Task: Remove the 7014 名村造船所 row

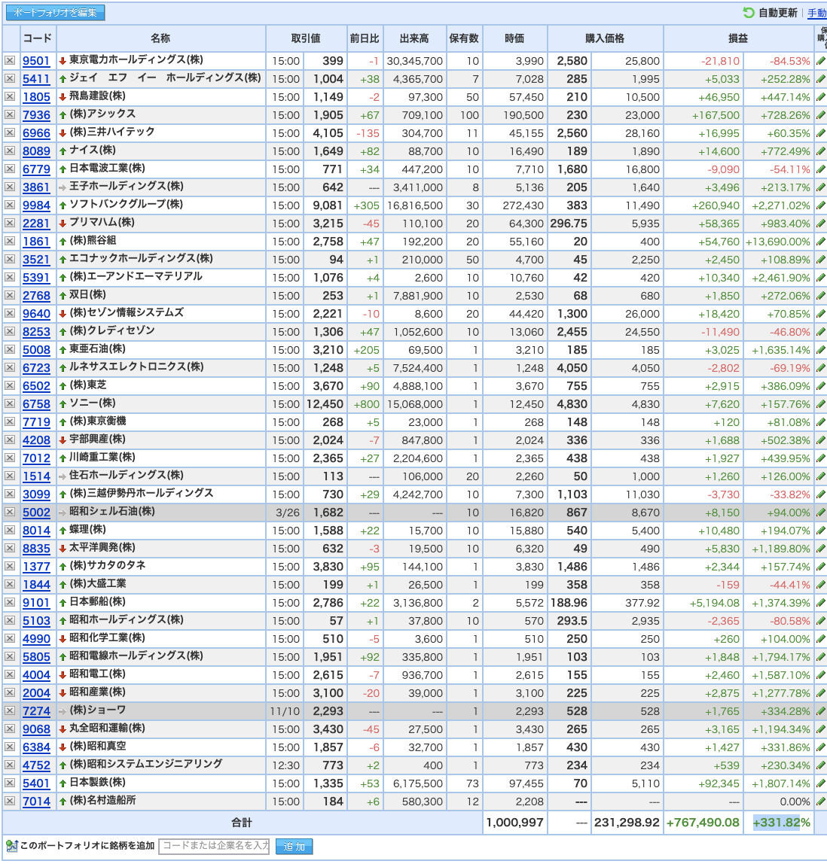Action: pos(10,802)
